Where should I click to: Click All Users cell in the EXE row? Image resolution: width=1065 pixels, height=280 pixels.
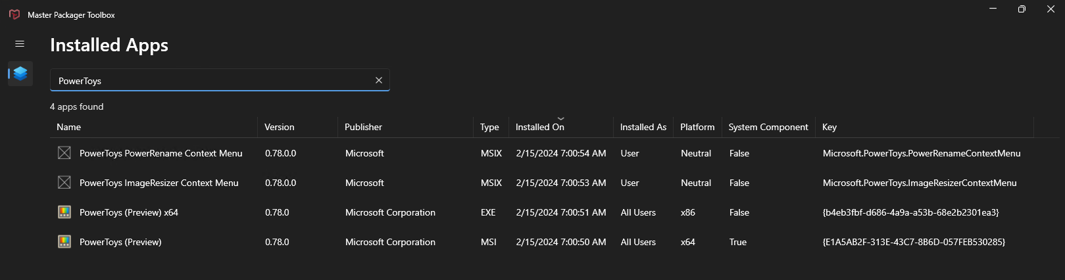(638, 212)
